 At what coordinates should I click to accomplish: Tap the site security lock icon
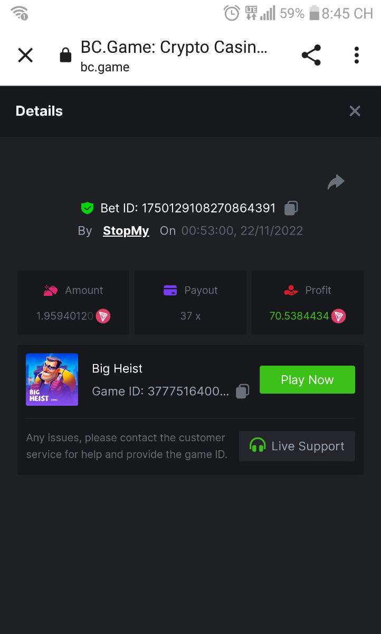(x=65, y=55)
